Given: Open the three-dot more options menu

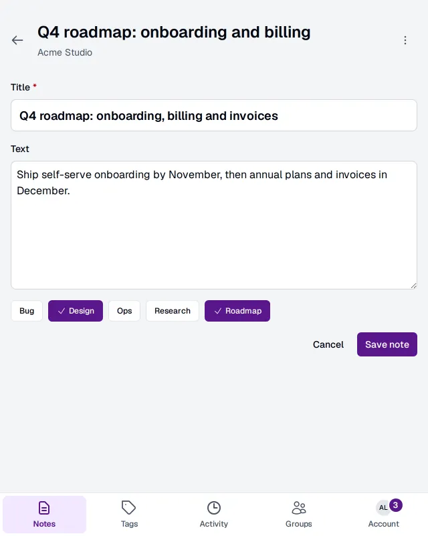Looking at the screenshot, I should pos(405,40).
